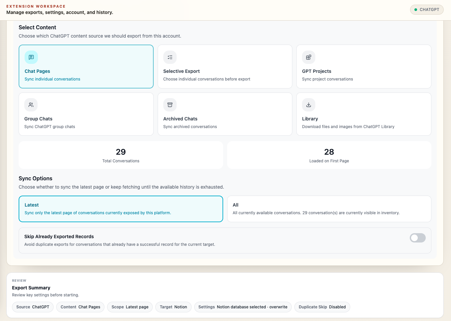Click 'Sync individual conversations' description
This screenshot has width=451, height=321.
(53, 79)
